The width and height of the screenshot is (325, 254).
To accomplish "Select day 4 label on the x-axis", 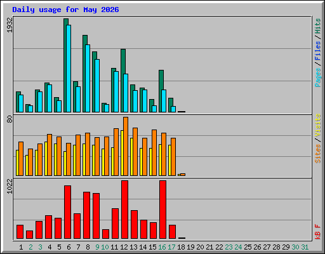I will 50,247.
